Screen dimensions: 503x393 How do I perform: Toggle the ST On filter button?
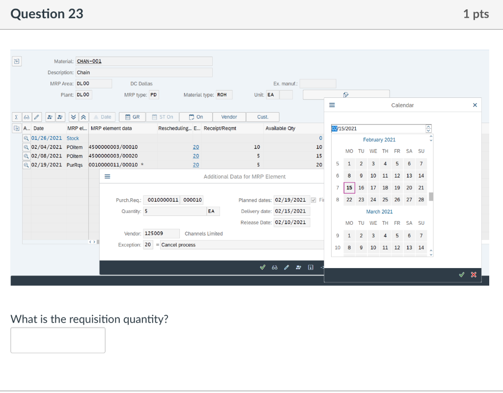point(162,117)
